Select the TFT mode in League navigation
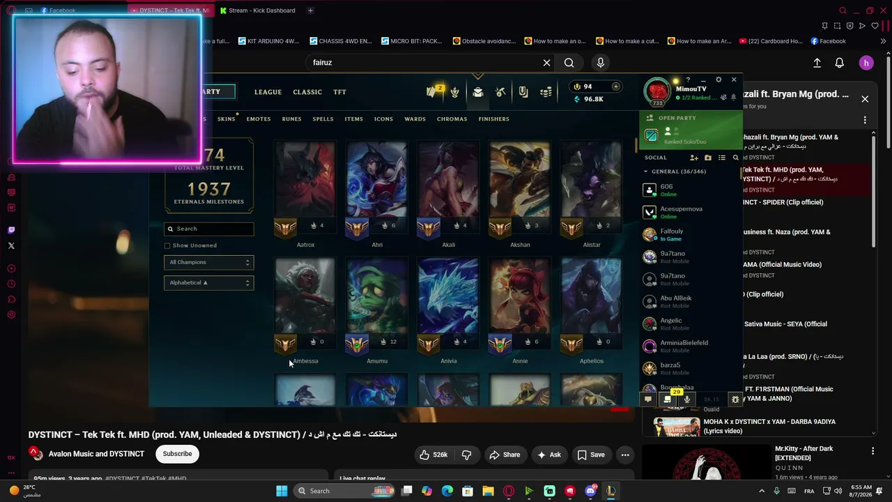Viewport: 892px width, 502px height. [x=339, y=92]
